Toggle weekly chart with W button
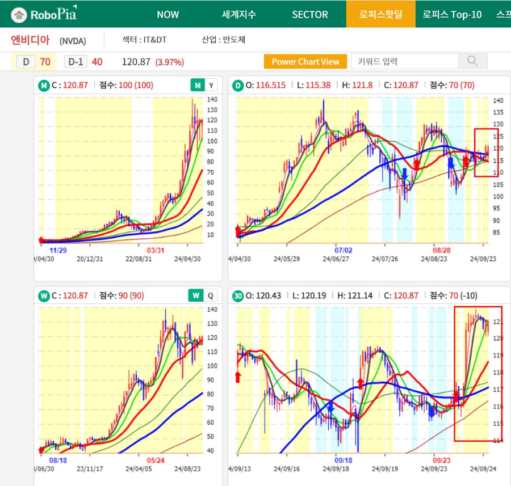 (196, 295)
